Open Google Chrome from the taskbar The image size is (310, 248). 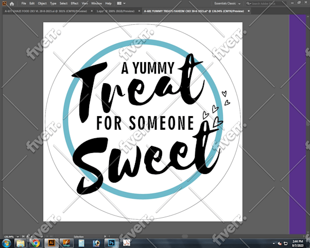point(36,243)
